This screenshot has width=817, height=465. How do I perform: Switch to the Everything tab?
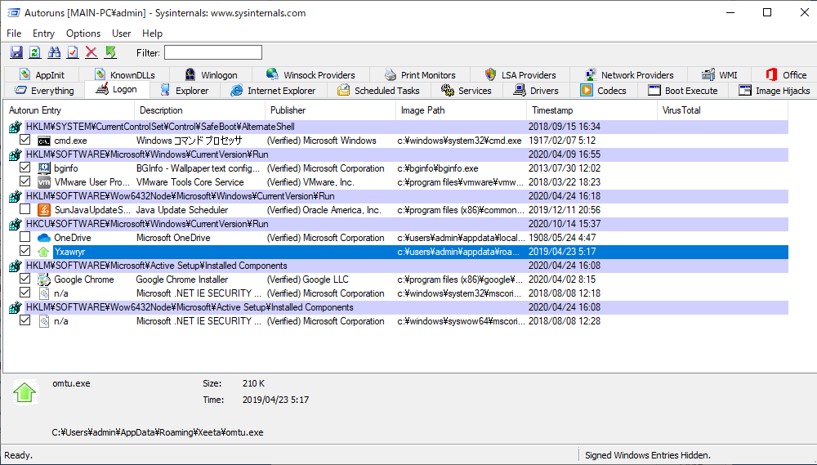pos(44,91)
